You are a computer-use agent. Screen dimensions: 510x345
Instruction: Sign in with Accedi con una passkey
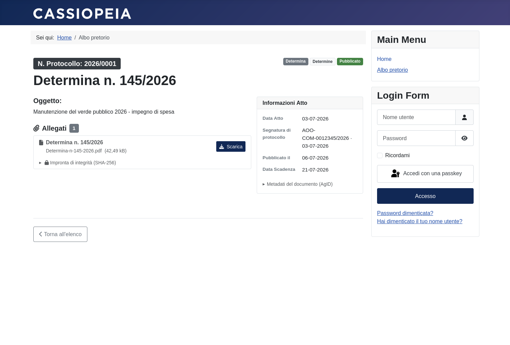tap(425, 174)
